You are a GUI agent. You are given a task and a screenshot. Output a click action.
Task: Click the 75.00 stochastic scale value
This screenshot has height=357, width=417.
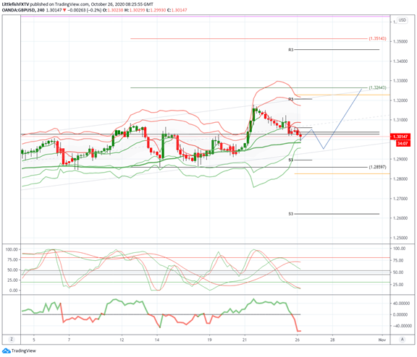[x=398, y=260]
